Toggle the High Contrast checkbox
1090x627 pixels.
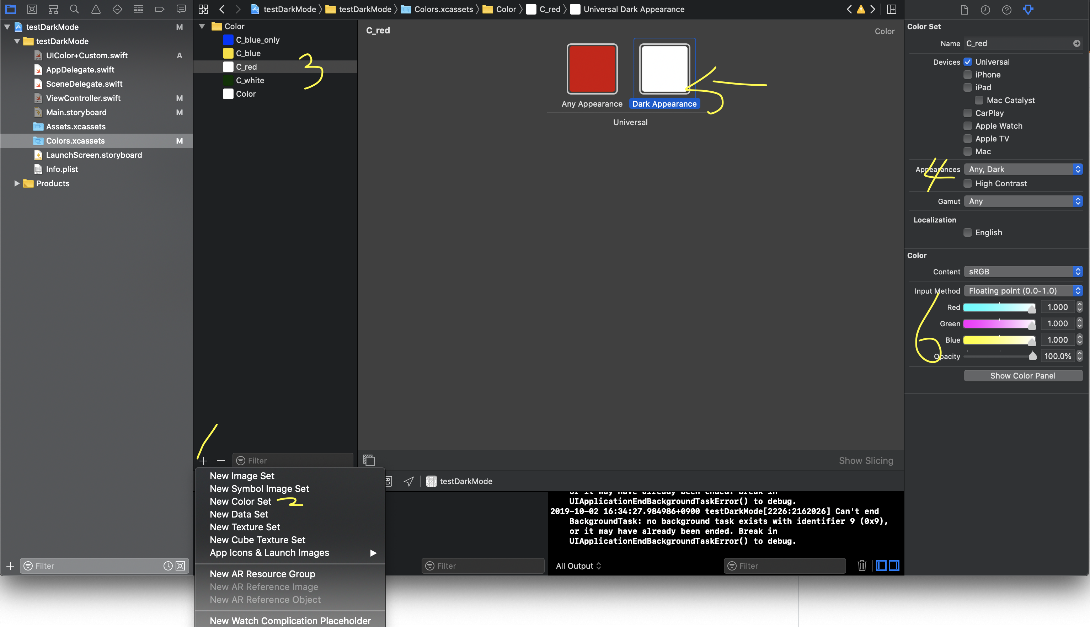pyautogui.click(x=968, y=183)
